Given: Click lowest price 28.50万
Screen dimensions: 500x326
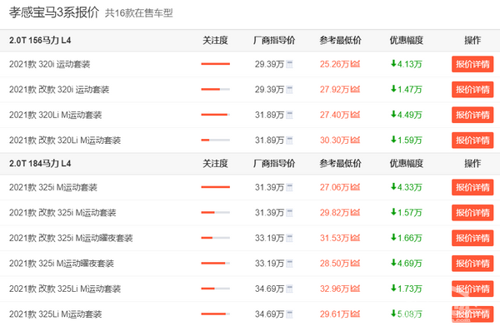Looking at the screenshot, I should (x=334, y=264).
